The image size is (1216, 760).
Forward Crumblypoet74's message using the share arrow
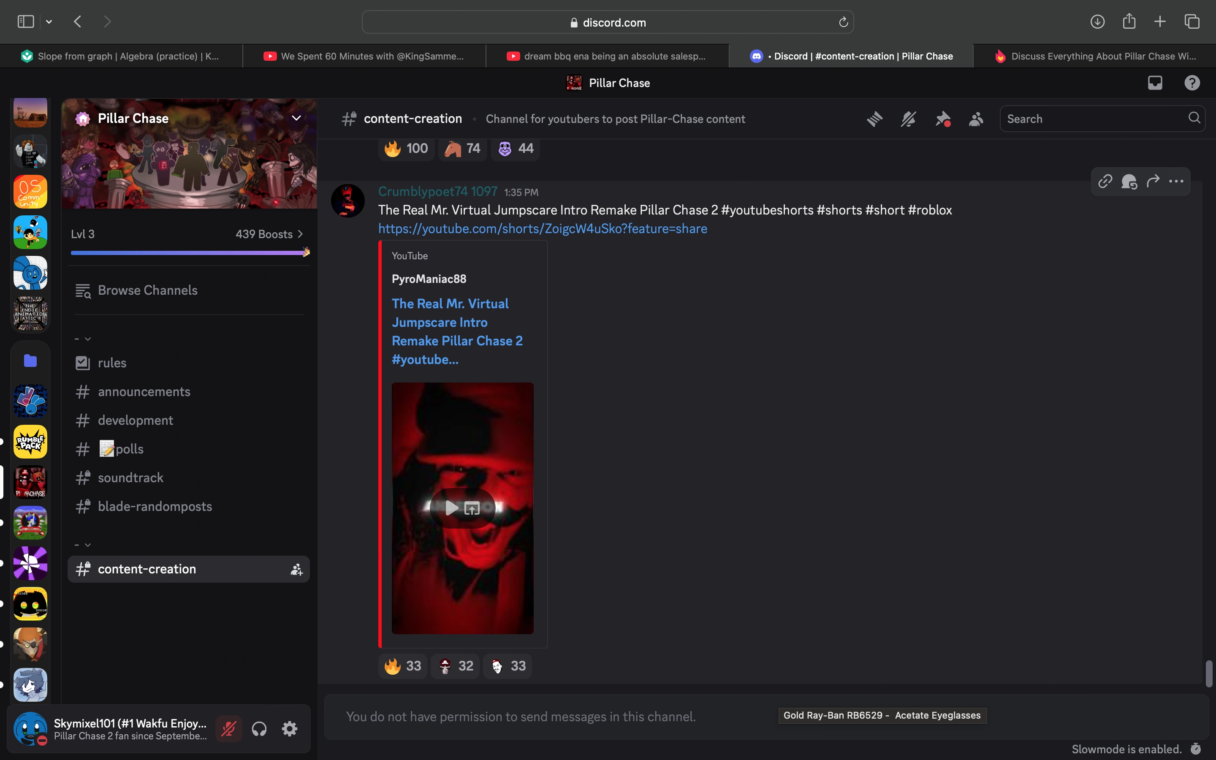pyautogui.click(x=1154, y=182)
